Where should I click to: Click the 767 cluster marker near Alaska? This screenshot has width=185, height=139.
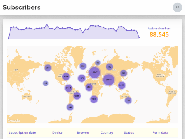pyautogui.click(x=48, y=68)
